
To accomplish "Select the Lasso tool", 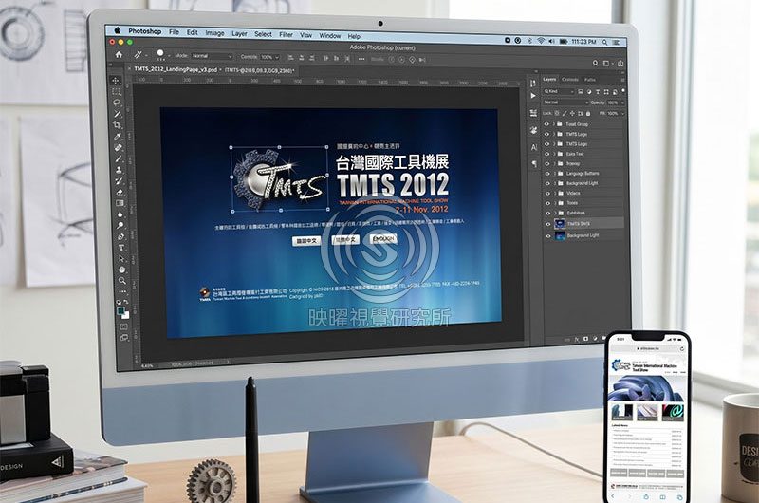I will 116,102.
